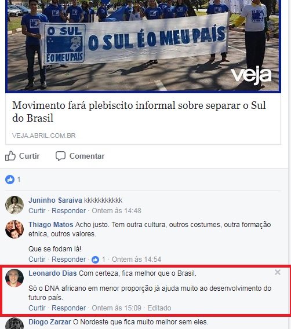291x329 pixels.
Task: Open the blue like reaction count icon
Action: (10, 180)
